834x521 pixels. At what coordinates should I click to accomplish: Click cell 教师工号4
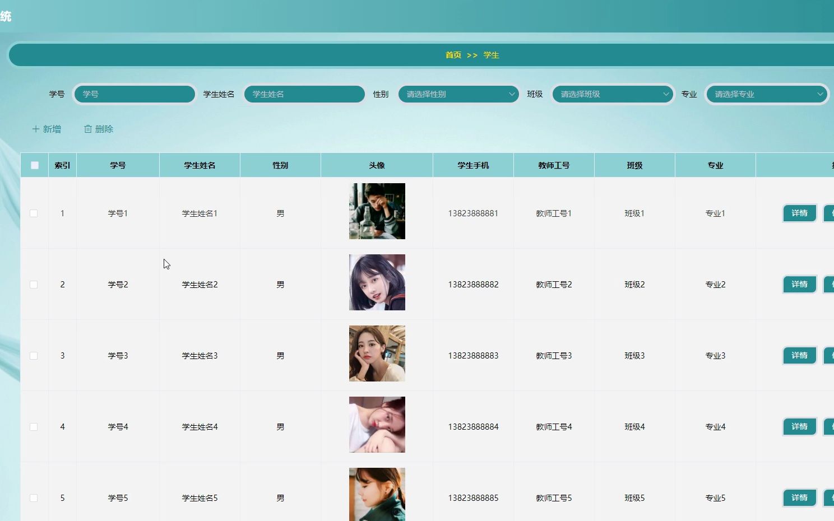(x=554, y=427)
